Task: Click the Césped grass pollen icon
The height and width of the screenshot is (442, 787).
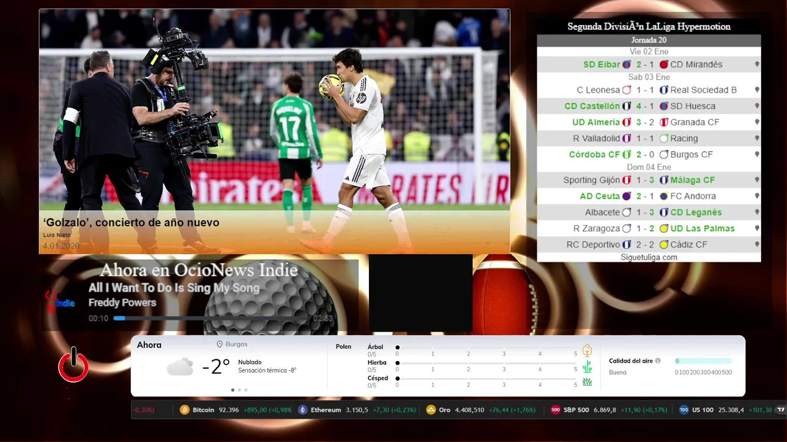Action: (x=587, y=382)
